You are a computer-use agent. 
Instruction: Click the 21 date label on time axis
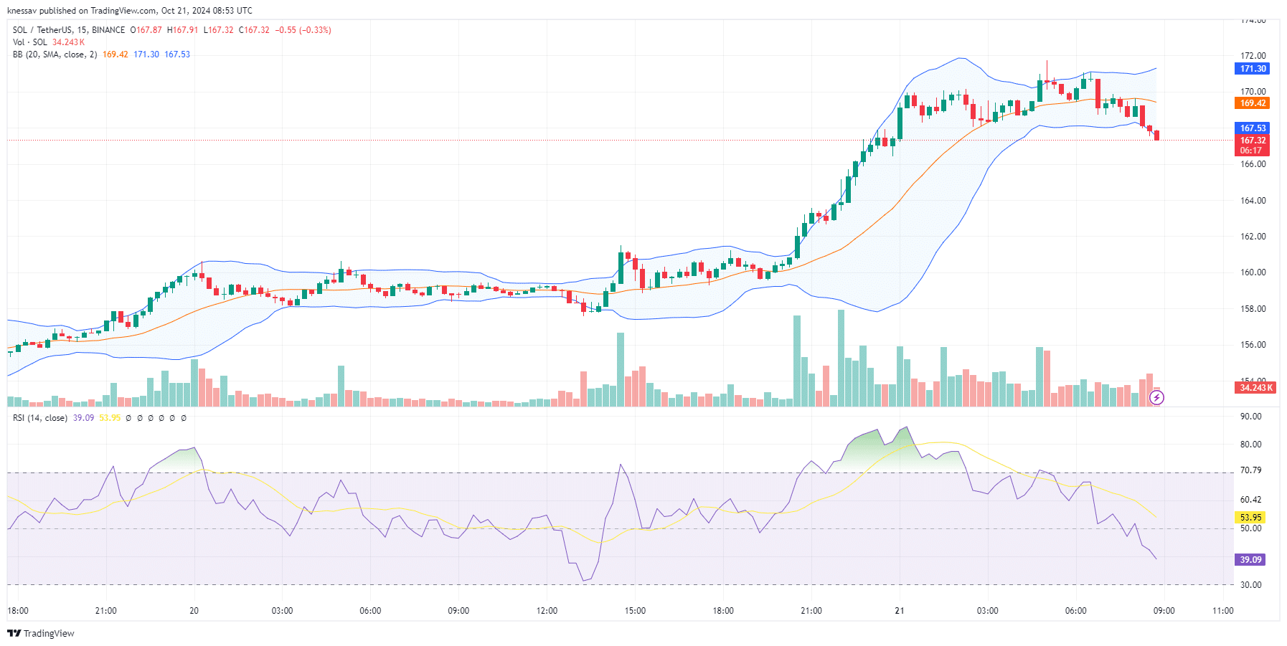point(900,611)
